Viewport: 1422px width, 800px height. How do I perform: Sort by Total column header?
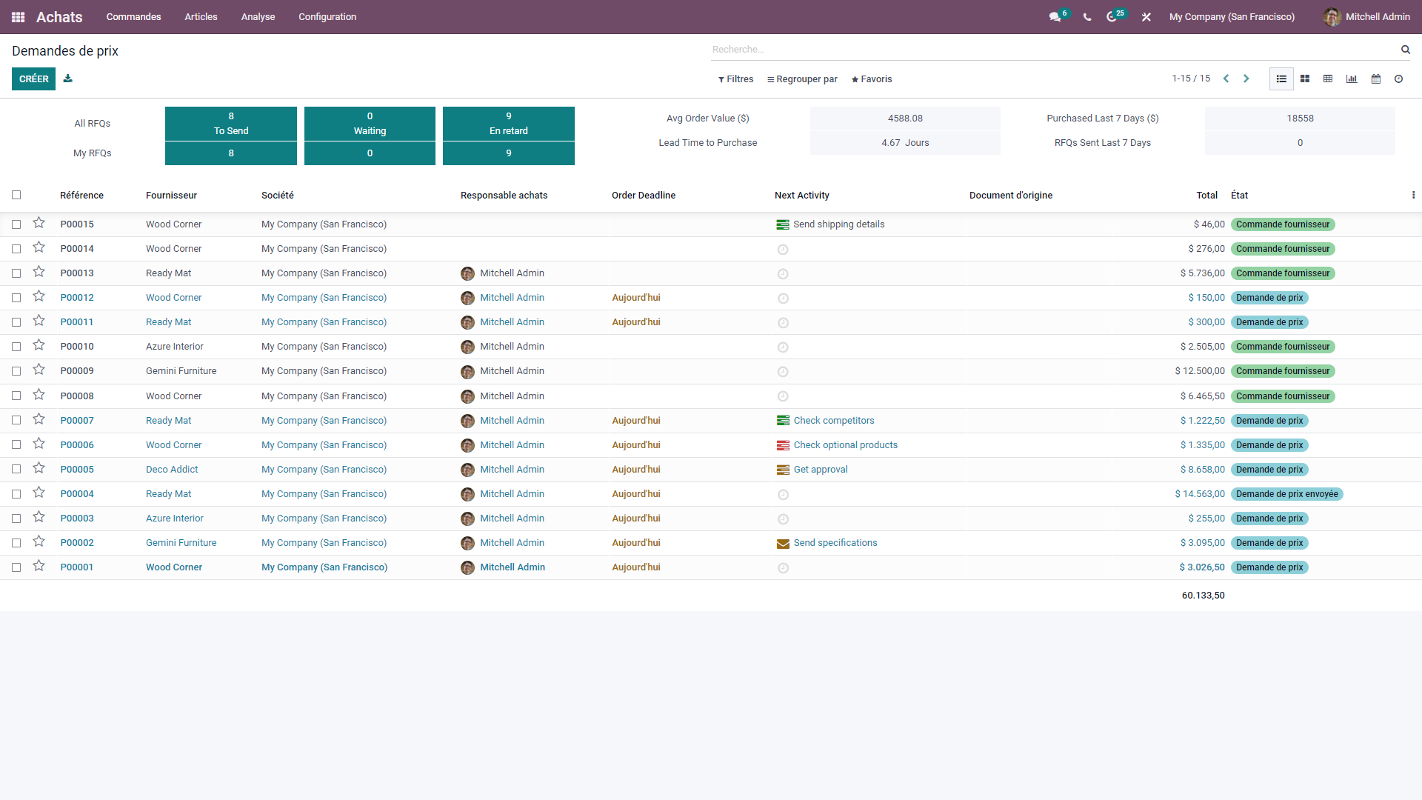[1206, 196]
